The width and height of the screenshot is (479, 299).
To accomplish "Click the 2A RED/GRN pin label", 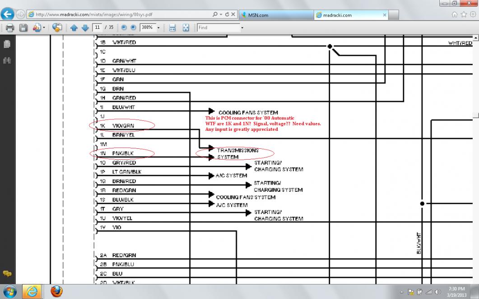I will point(118,255).
